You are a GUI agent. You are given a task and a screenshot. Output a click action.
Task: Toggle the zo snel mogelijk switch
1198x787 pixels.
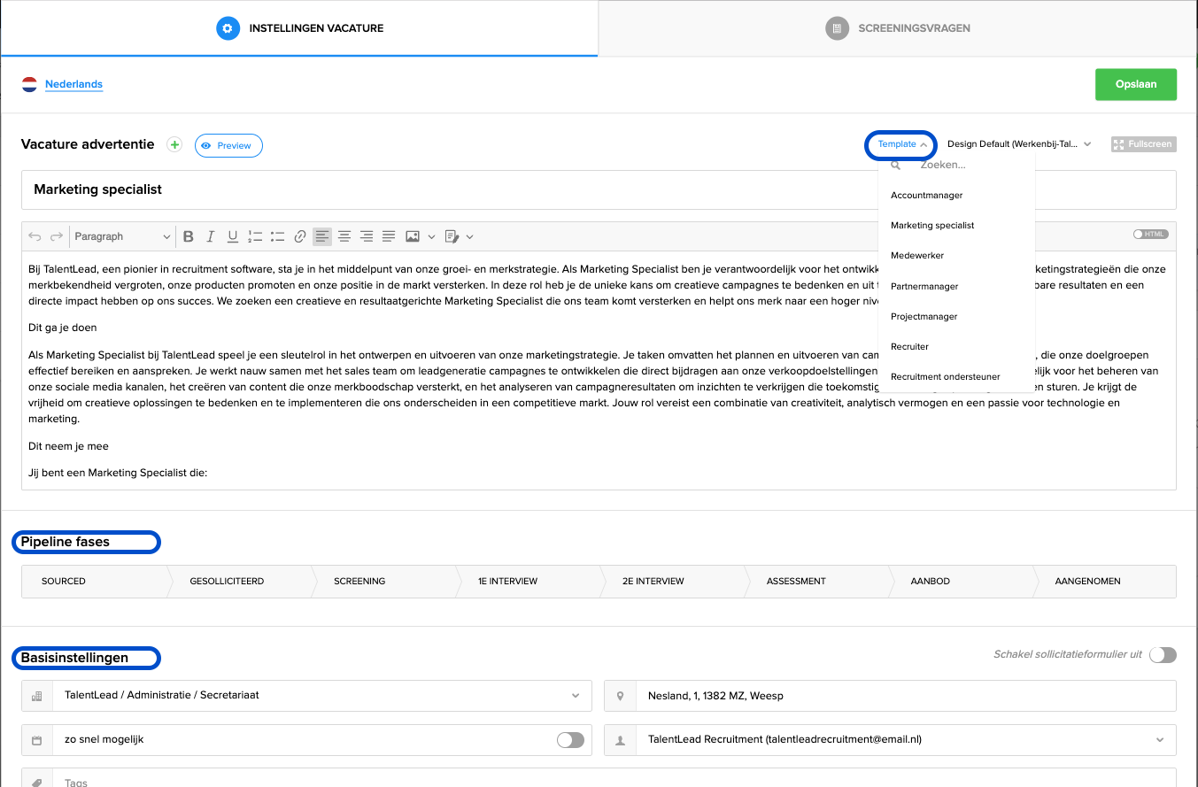570,739
